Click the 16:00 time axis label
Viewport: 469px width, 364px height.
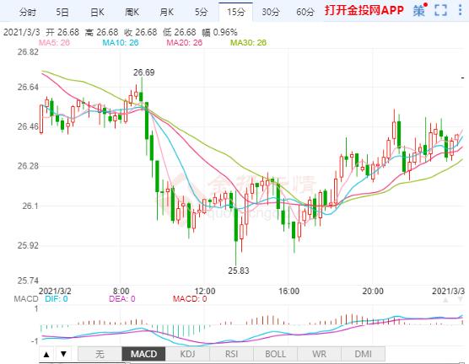(289, 291)
